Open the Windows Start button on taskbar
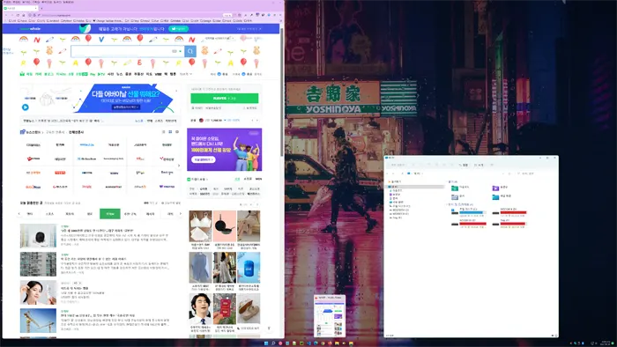This screenshot has width=617, height=347. [x=266, y=343]
